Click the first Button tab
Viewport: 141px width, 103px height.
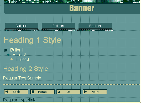point(22,27)
